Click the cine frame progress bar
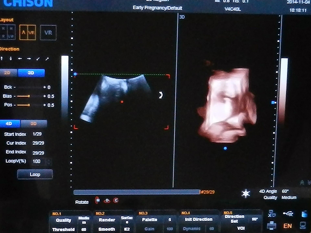 tap(136, 192)
